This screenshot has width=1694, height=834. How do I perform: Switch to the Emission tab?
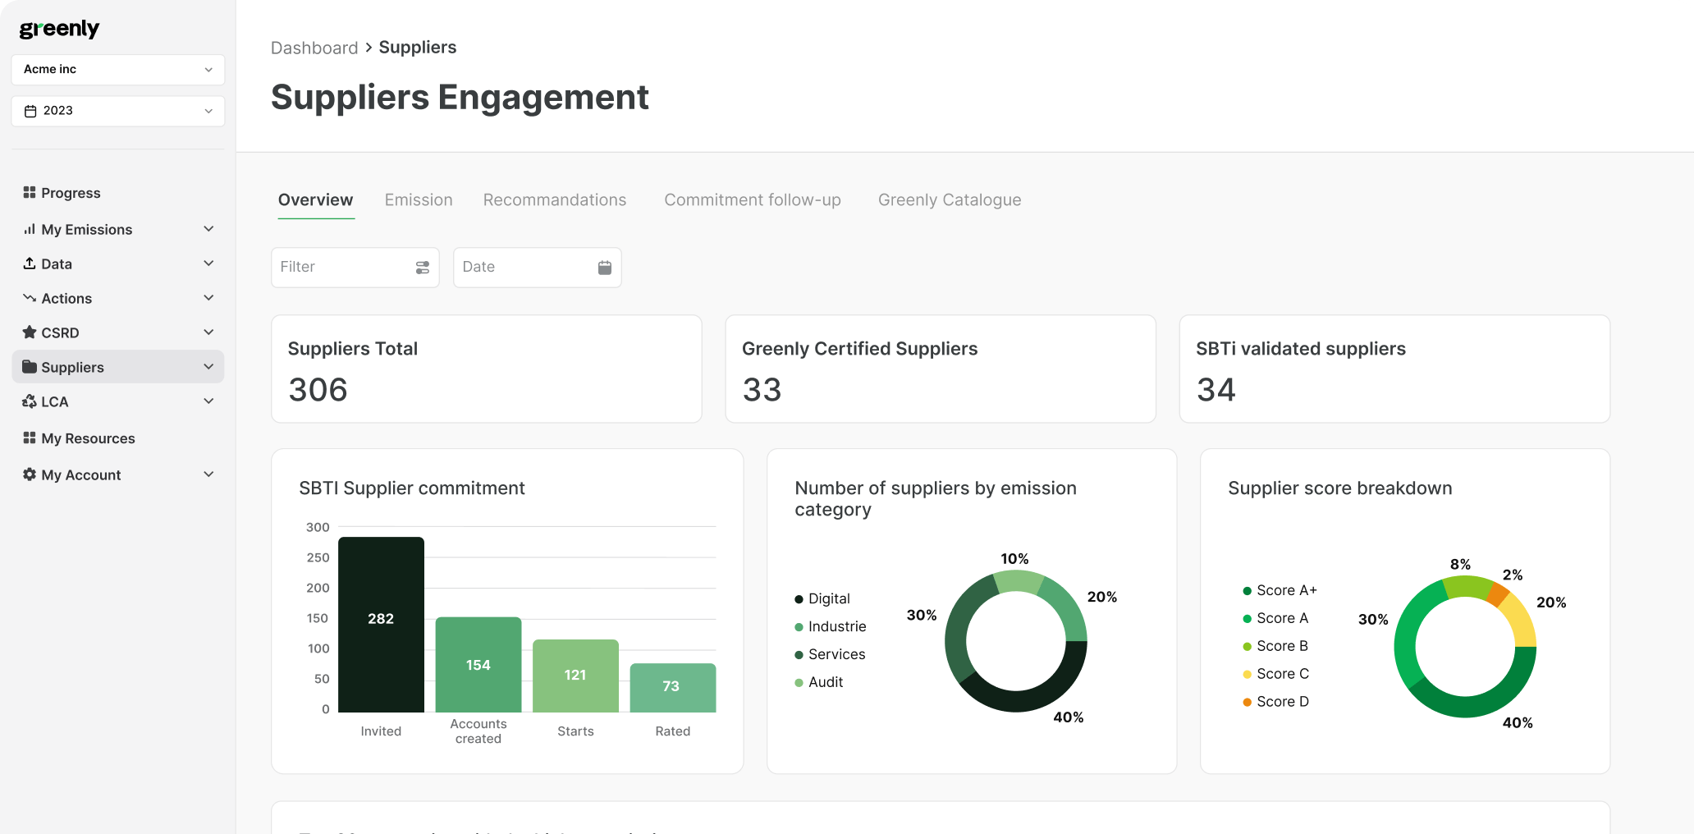tap(419, 200)
